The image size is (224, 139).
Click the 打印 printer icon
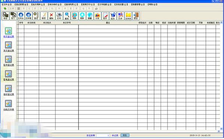(x=59, y=16)
